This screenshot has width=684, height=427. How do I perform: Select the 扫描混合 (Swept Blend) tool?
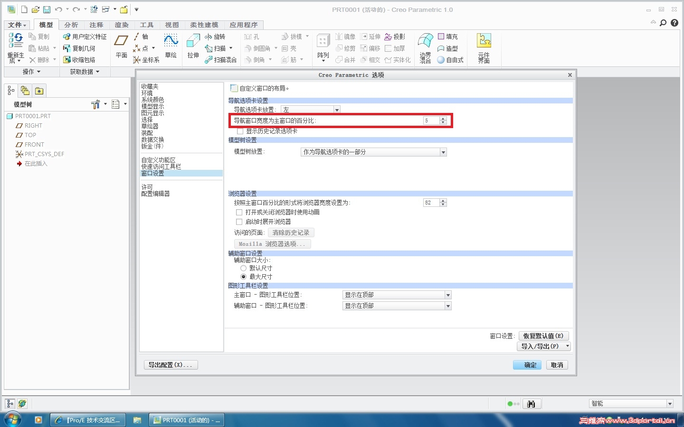[x=220, y=60]
